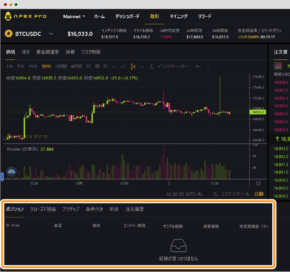Open the マイニング page
290x272 pixels.
[179, 17]
